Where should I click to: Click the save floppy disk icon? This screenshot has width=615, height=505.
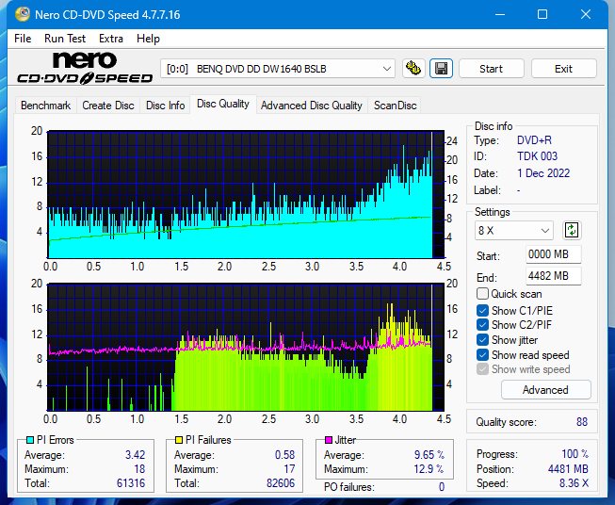tap(442, 69)
